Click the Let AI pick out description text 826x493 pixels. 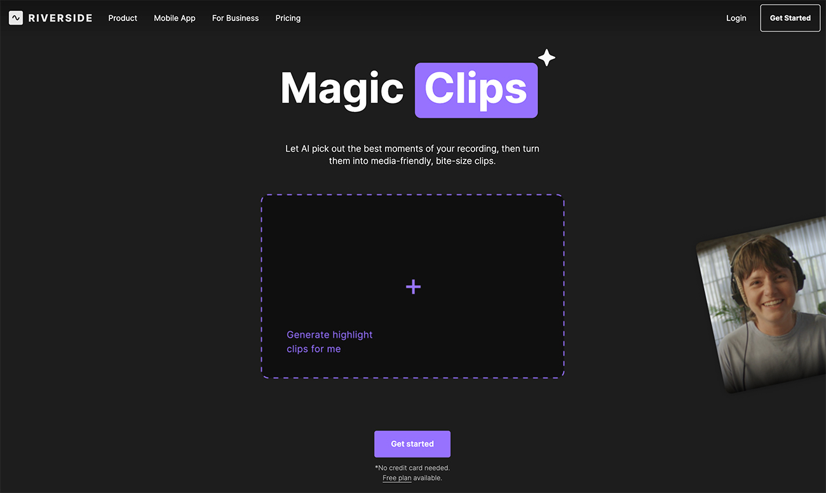click(x=412, y=155)
